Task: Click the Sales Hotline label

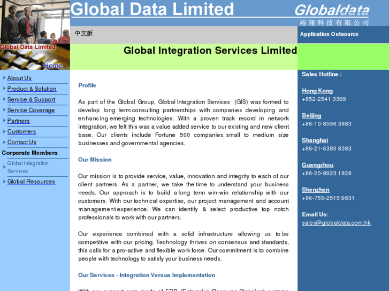Action: coord(322,74)
